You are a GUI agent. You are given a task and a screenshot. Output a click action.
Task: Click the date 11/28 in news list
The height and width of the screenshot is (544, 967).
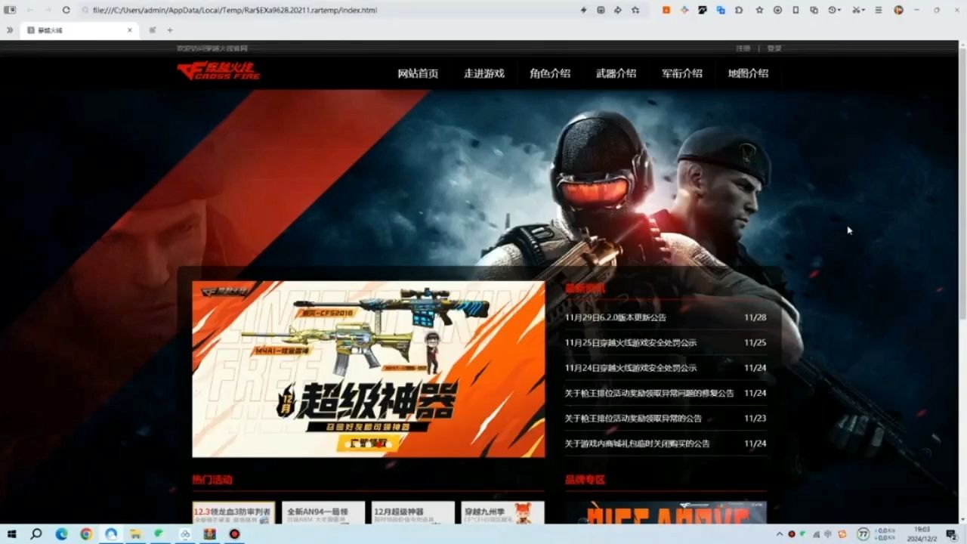pos(755,318)
